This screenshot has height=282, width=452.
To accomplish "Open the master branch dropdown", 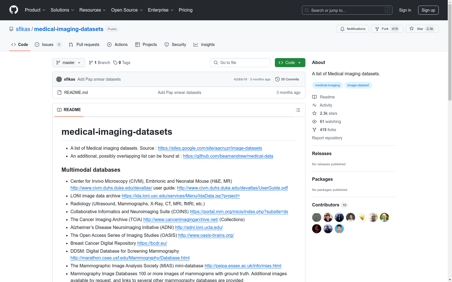I will pos(68,63).
